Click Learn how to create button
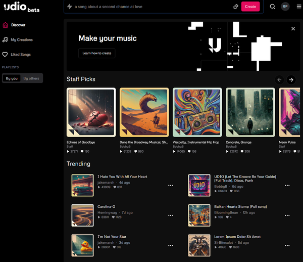 coord(96,53)
